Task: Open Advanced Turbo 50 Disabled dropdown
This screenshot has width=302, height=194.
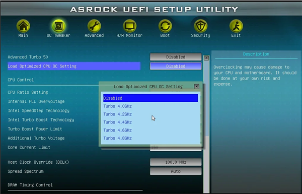Action: click(x=176, y=57)
